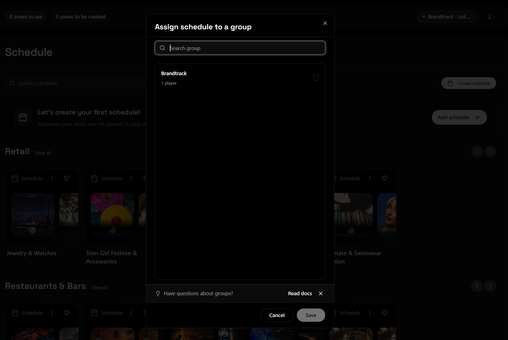Favorite the Jewelry & Watches schedule
The width and height of the screenshot is (508, 340).
click(x=67, y=178)
